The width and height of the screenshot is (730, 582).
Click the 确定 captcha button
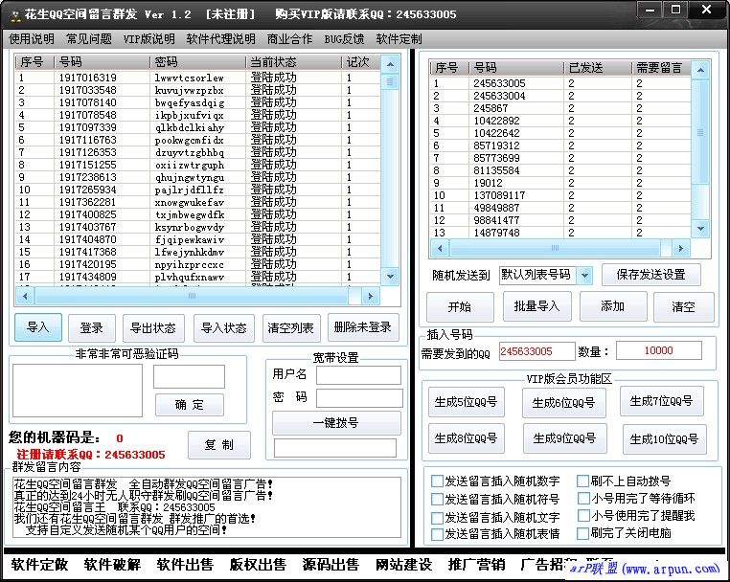[x=190, y=405]
